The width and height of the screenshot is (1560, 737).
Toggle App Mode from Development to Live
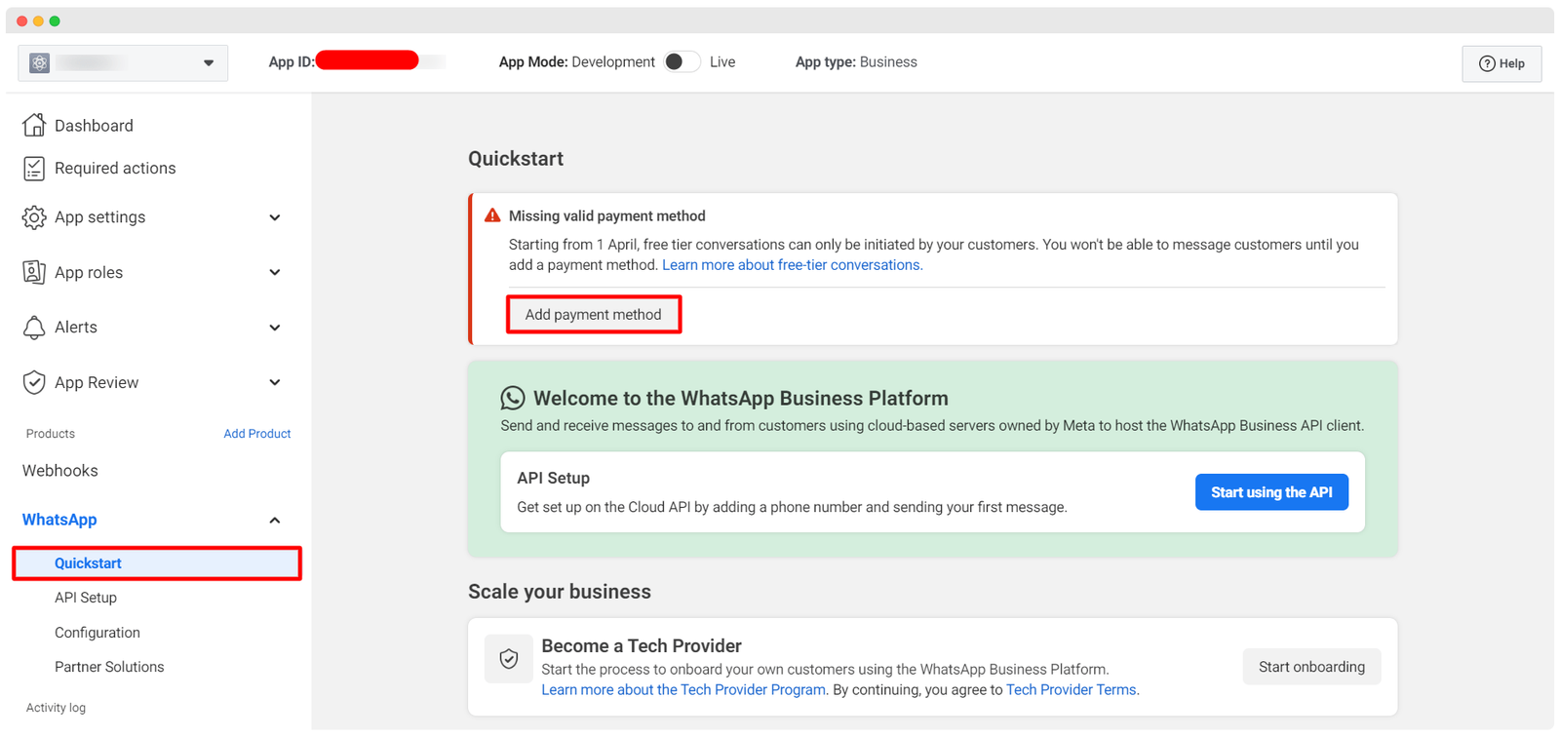tap(682, 62)
